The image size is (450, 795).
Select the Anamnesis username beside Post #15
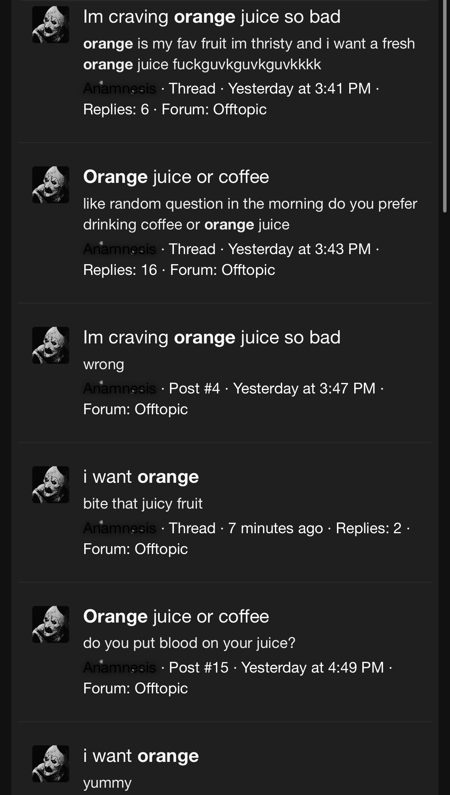coord(120,668)
